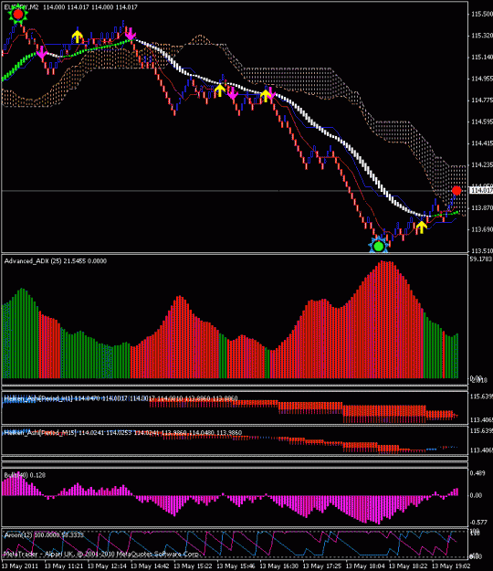Click the red sell-signal dot with green star

point(18,15)
